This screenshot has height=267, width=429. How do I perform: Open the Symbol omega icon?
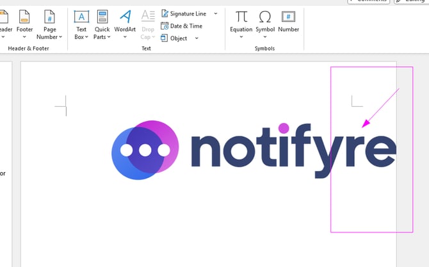point(264,17)
